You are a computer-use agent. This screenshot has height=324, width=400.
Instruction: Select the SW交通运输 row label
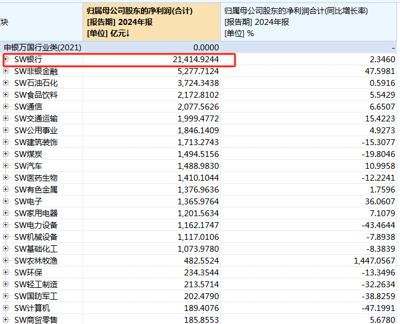(36, 118)
